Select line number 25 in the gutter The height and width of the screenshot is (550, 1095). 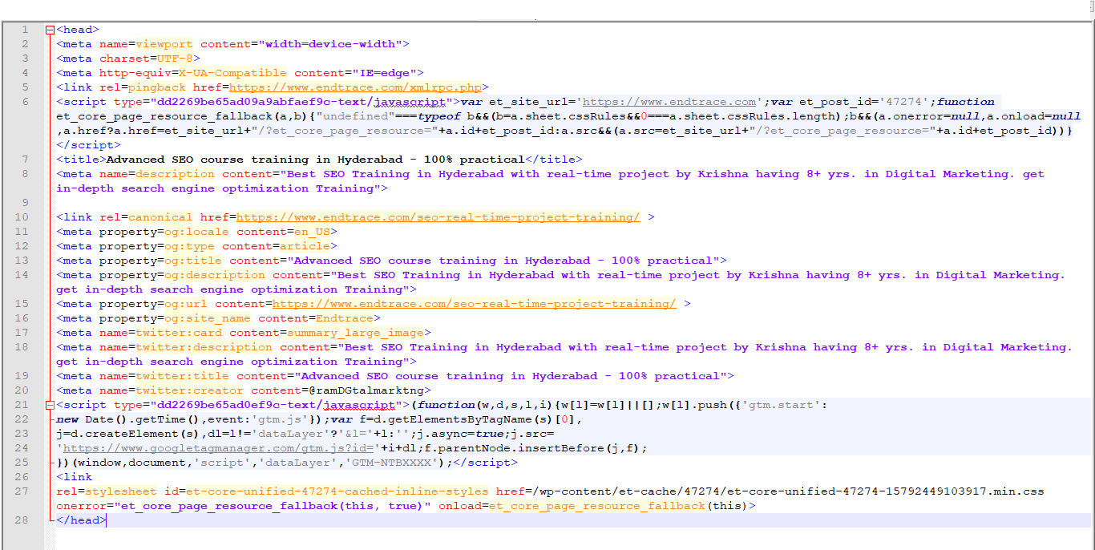coord(22,463)
